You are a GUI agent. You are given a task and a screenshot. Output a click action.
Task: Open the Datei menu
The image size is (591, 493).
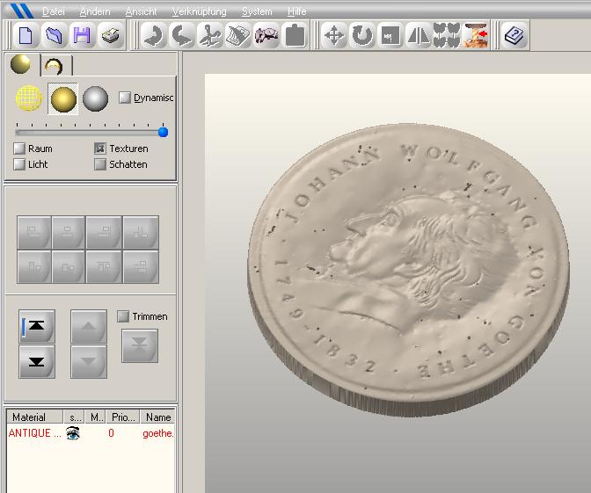click(53, 11)
